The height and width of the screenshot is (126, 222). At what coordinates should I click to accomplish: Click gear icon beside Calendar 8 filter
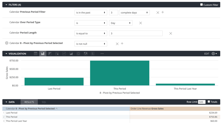(7, 43)
